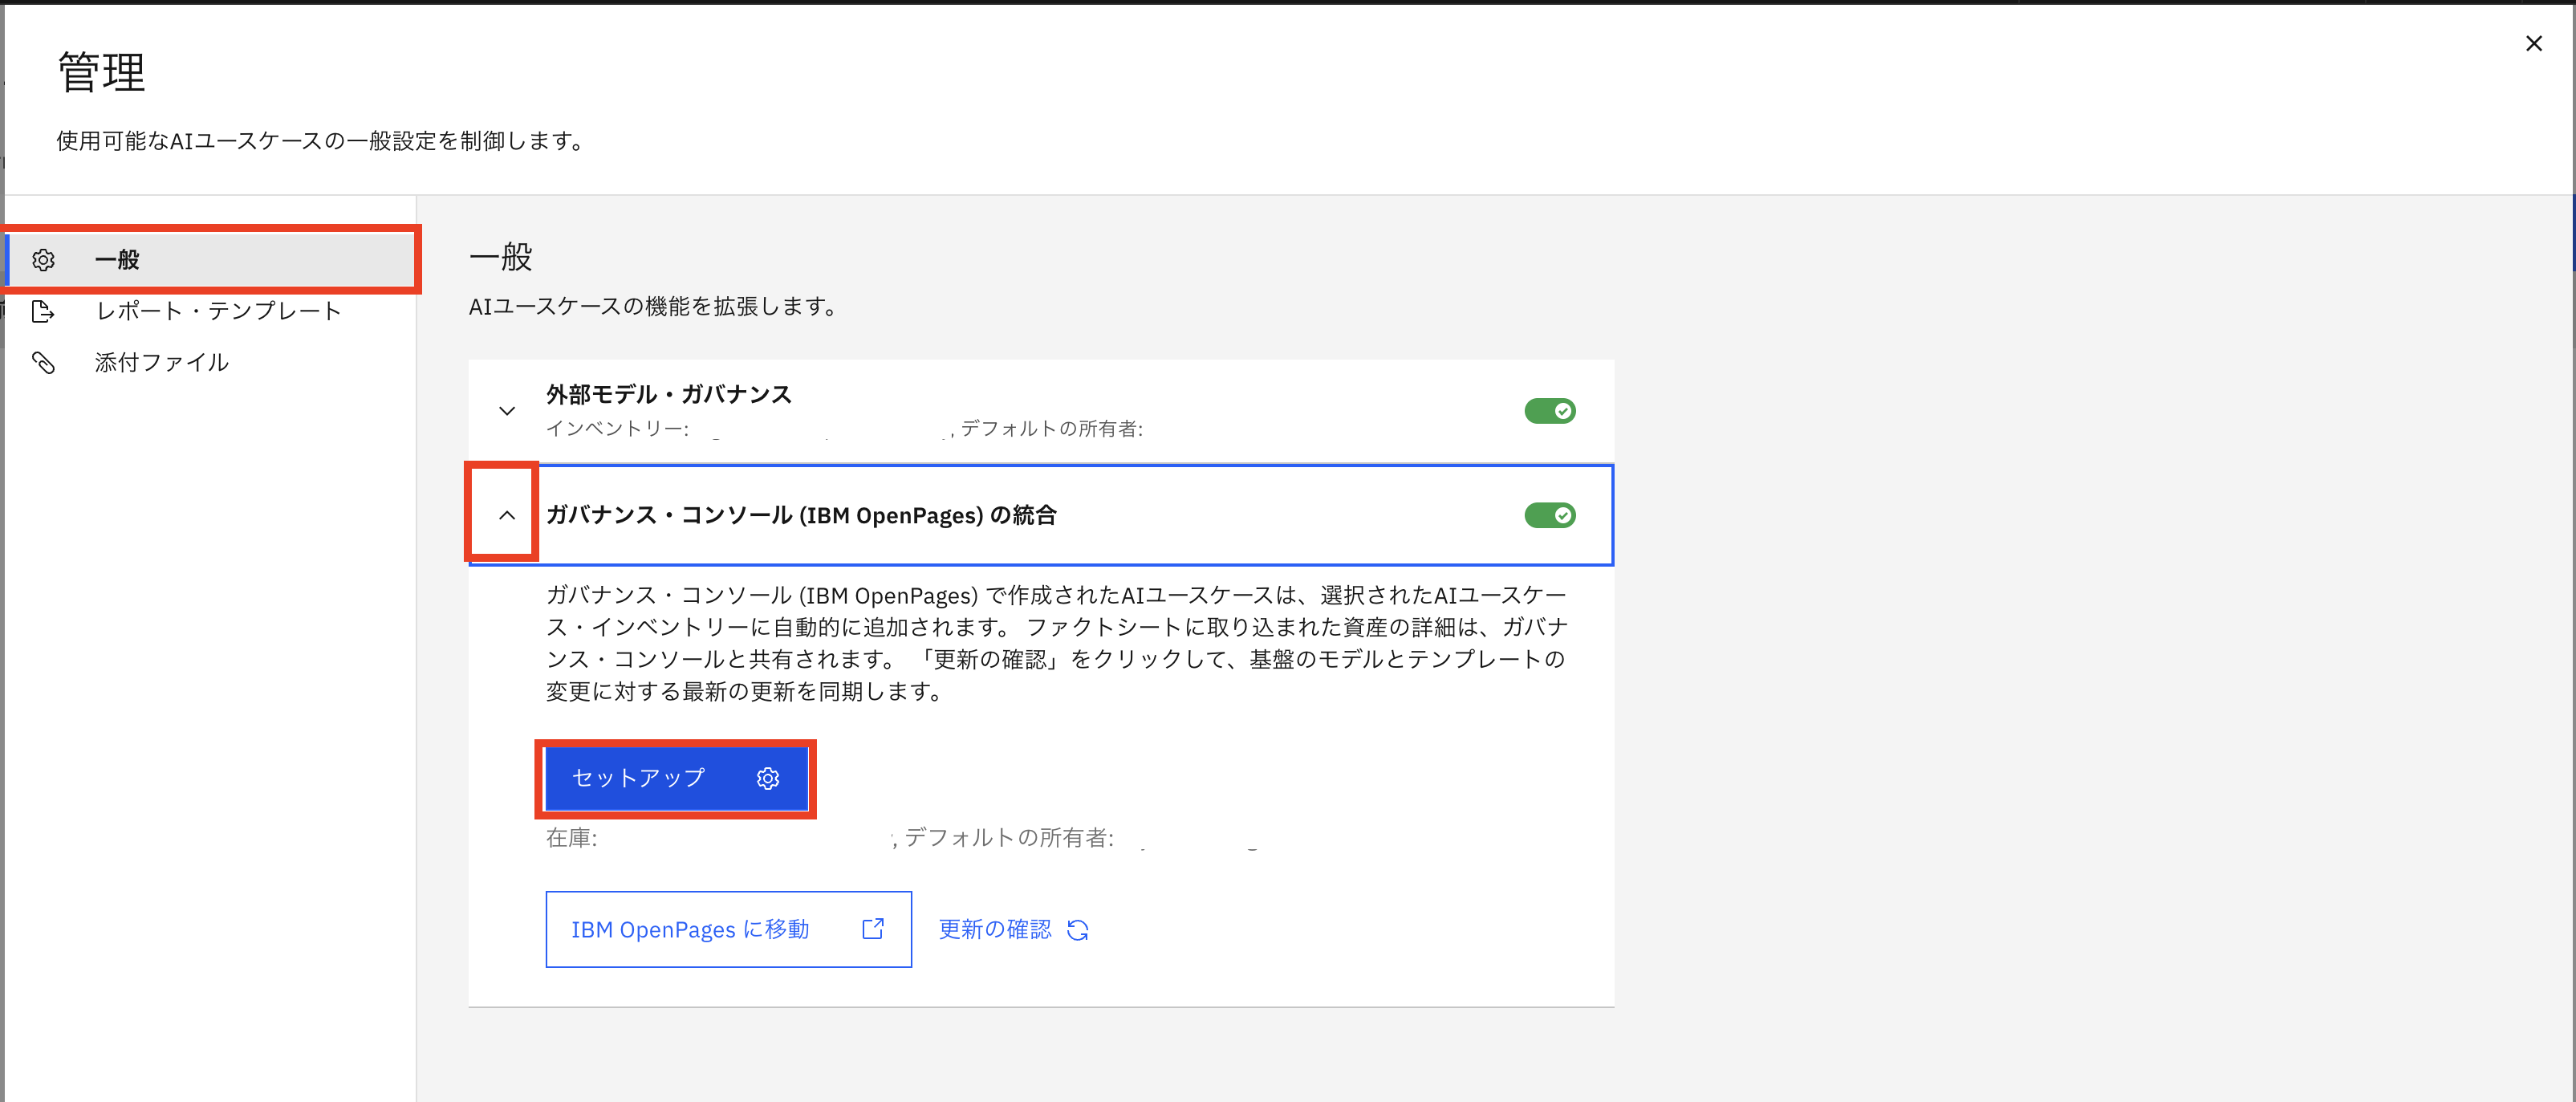Image resolution: width=2576 pixels, height=1102 pixels.
Task: Click the external link icon on OpenPages button
Action: pos(872,929)
